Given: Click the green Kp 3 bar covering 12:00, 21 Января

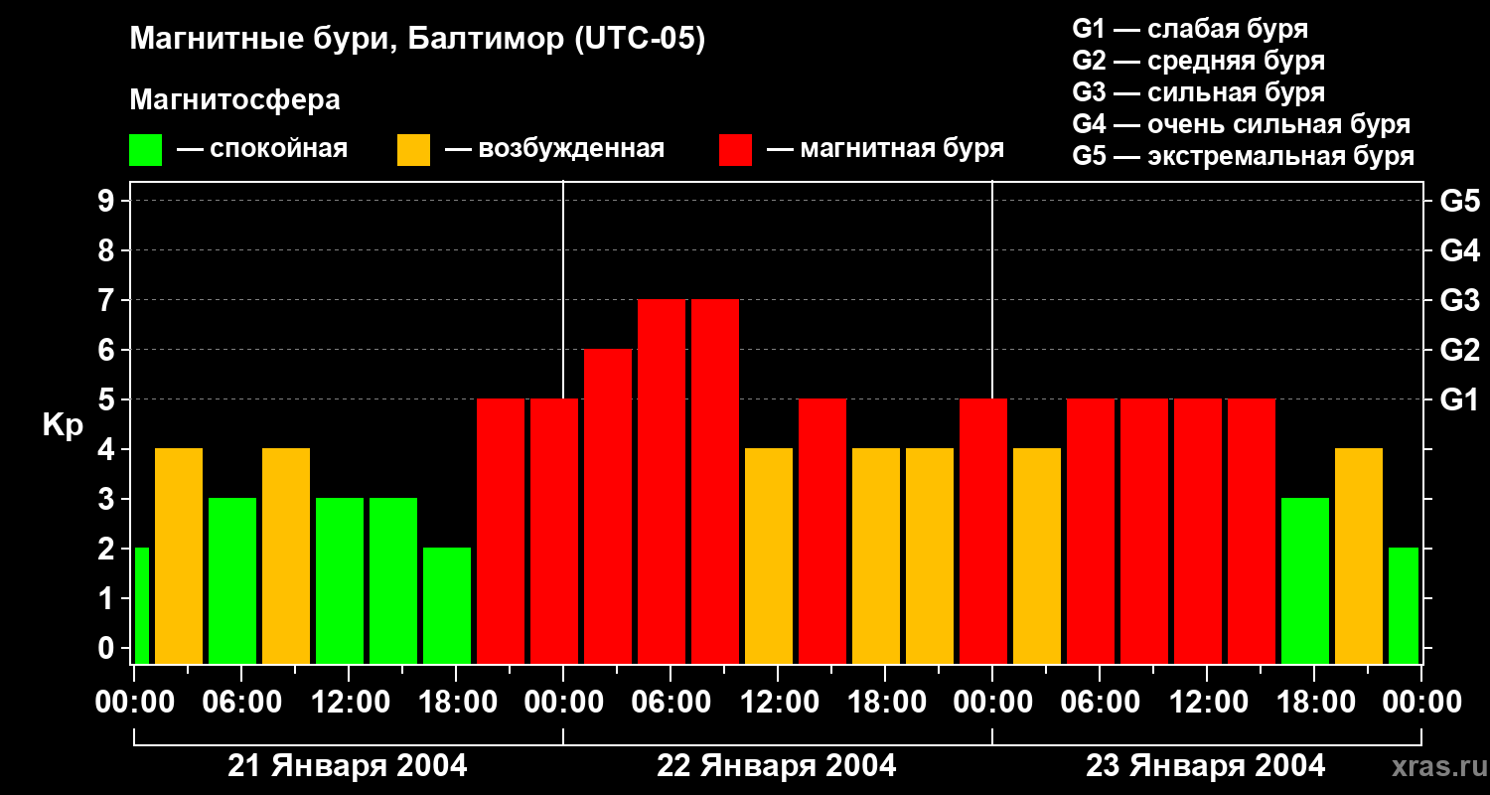Looking at the screenshot, I should pyautogui.click(x=340, y=580).
